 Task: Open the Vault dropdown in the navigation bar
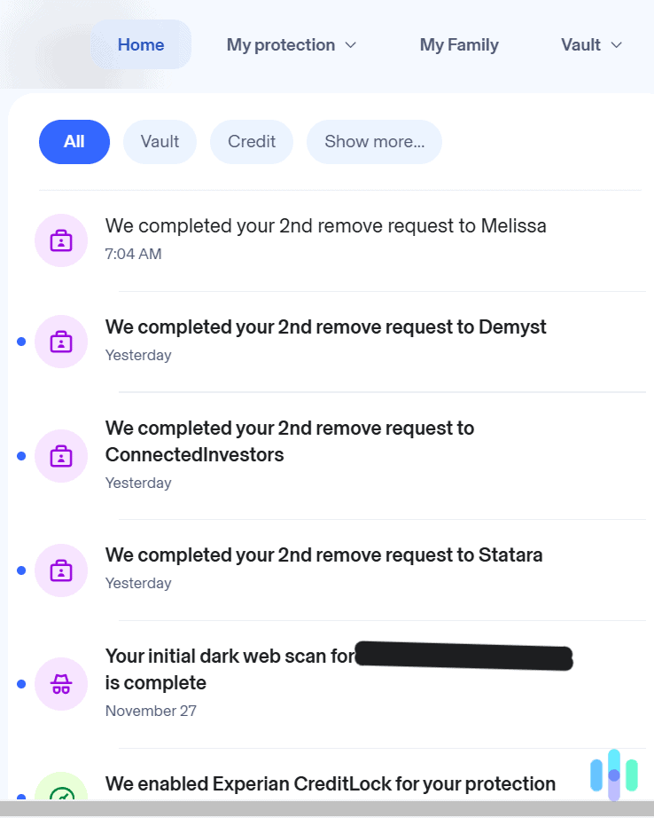pos(591,44)
